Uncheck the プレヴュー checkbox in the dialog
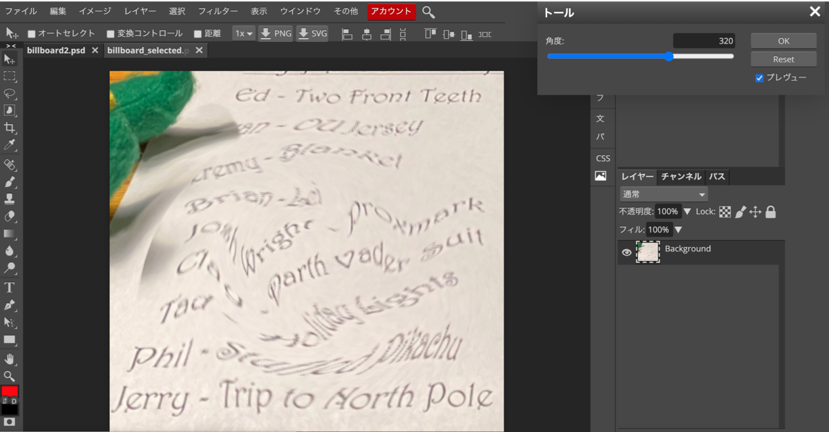Viewport: 829px width, 432px height. pyautogui.click(x=759, y=78)
